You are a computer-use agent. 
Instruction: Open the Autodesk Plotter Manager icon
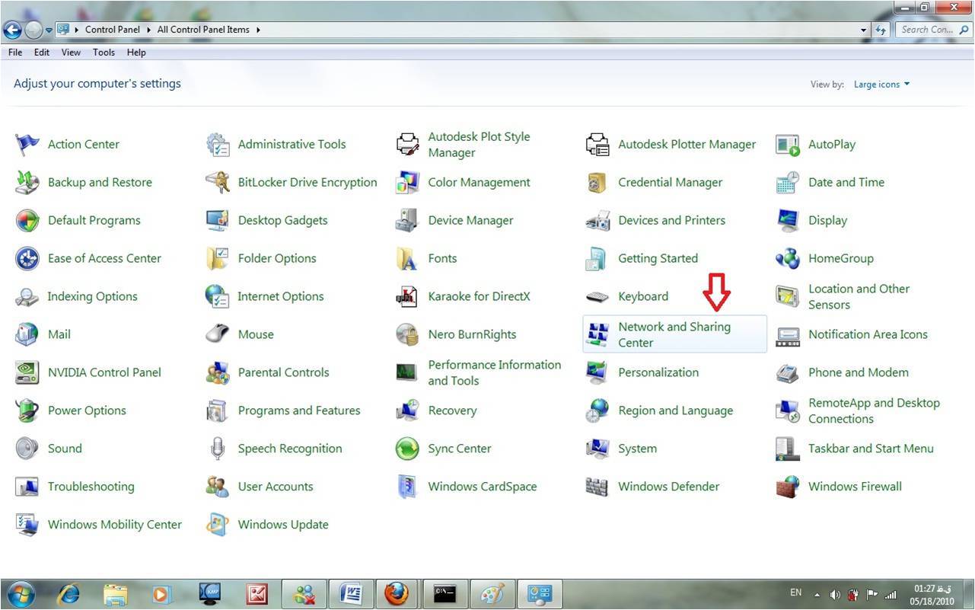pyautogui.click(x=597, y=144)
